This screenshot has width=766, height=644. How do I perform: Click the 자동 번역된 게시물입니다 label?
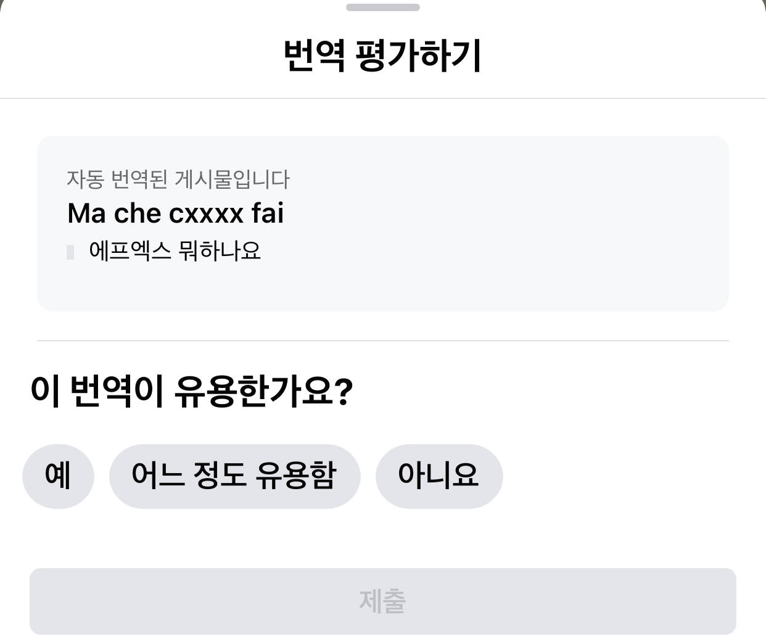[x=178, y=180]
